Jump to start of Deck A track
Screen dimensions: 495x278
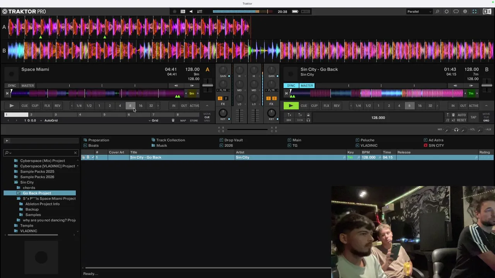(x=7, y=93)
